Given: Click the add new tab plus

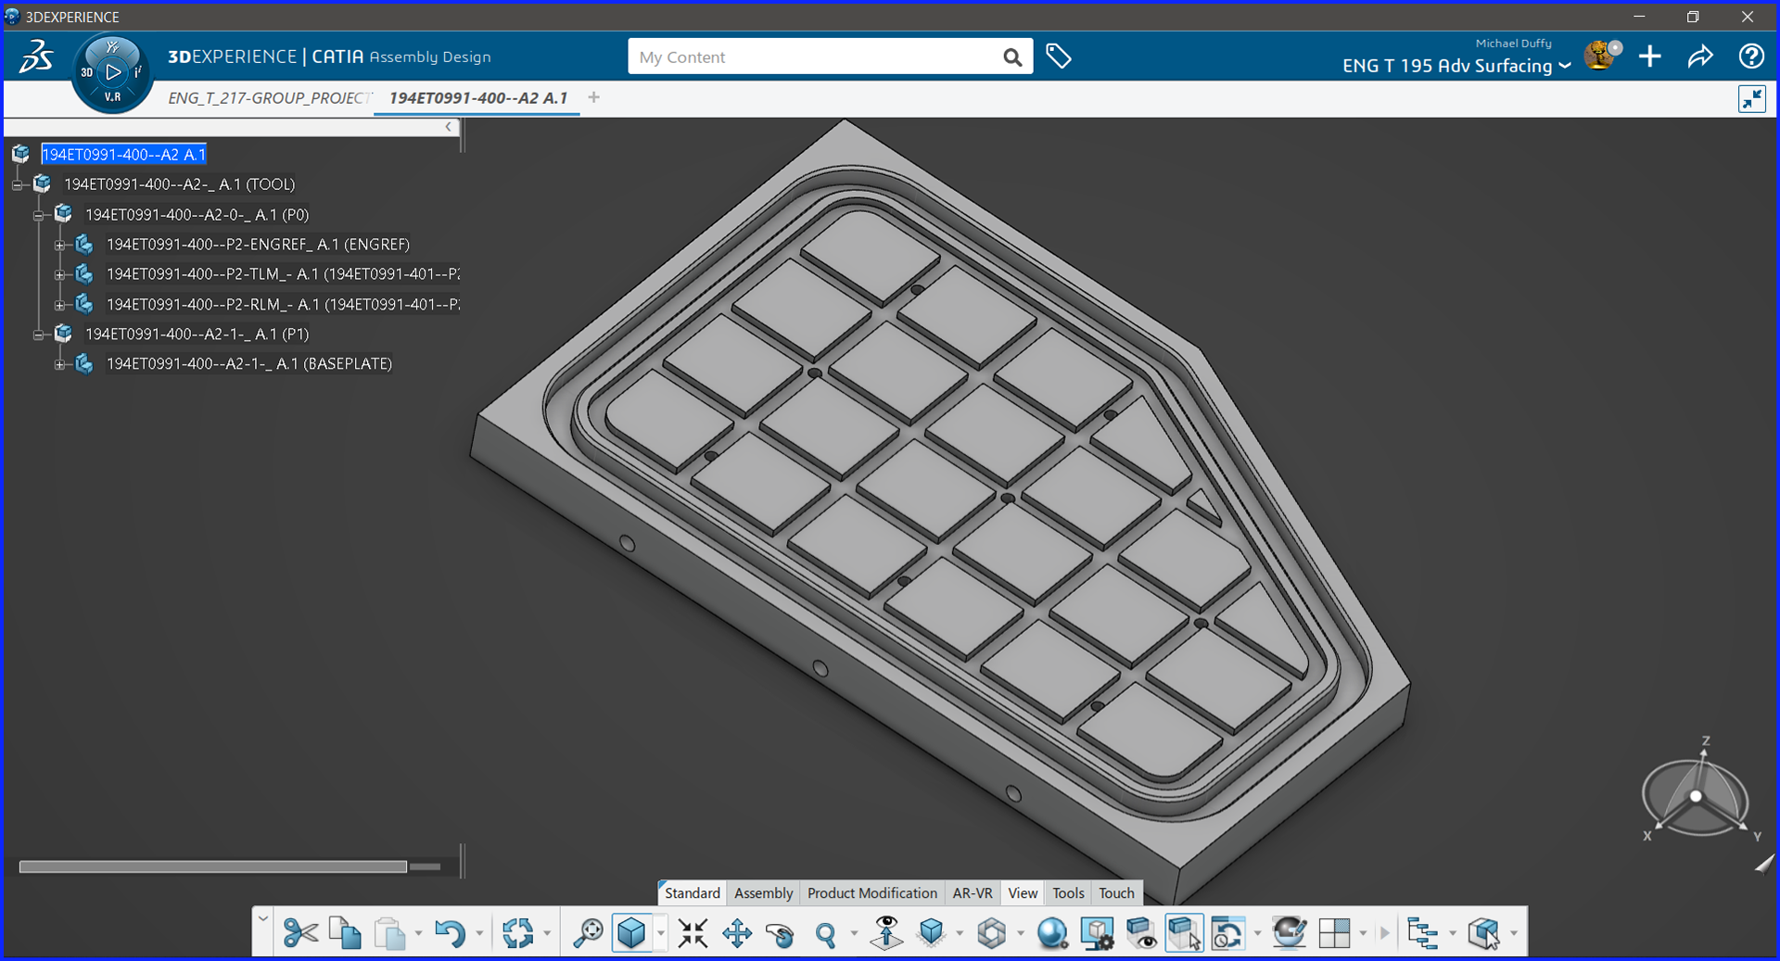Looking at the screenshot, I should [x=594, y=97].
